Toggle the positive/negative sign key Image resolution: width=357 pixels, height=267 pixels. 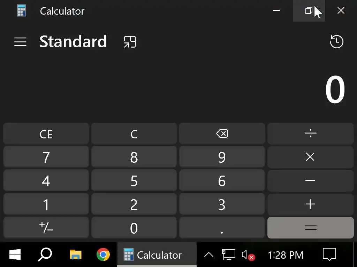pyautogui.click(x=46, y=228)
